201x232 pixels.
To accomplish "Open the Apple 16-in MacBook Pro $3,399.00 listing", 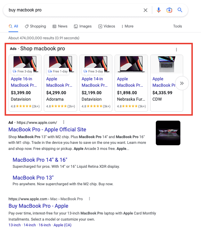I will click(24, 82).
